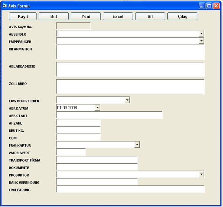Create a new record with Yeni

coord(86,16)
